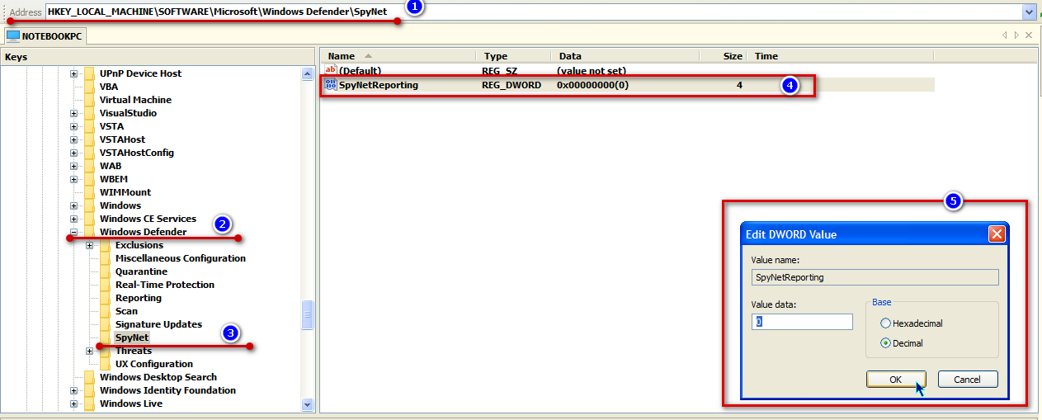Click the Value name field SpyNetReporting
Screen dimensions: 1042x420
click(x=875, y=277)
